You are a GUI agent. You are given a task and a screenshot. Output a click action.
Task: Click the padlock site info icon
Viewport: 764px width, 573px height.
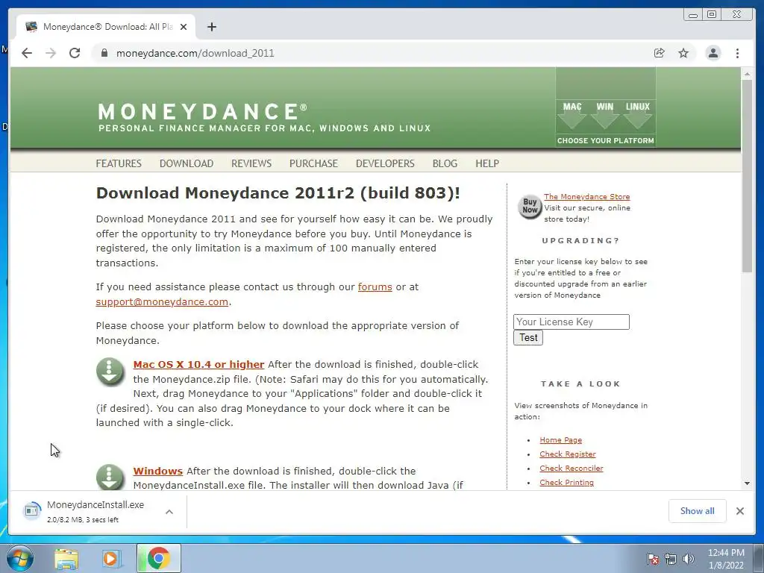pyautogui.click(x=104, y=53)
